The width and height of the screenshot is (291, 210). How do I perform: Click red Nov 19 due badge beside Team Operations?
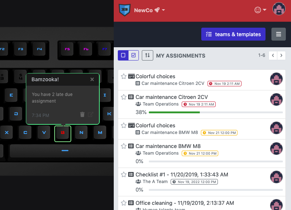click(x=199, y=104)
